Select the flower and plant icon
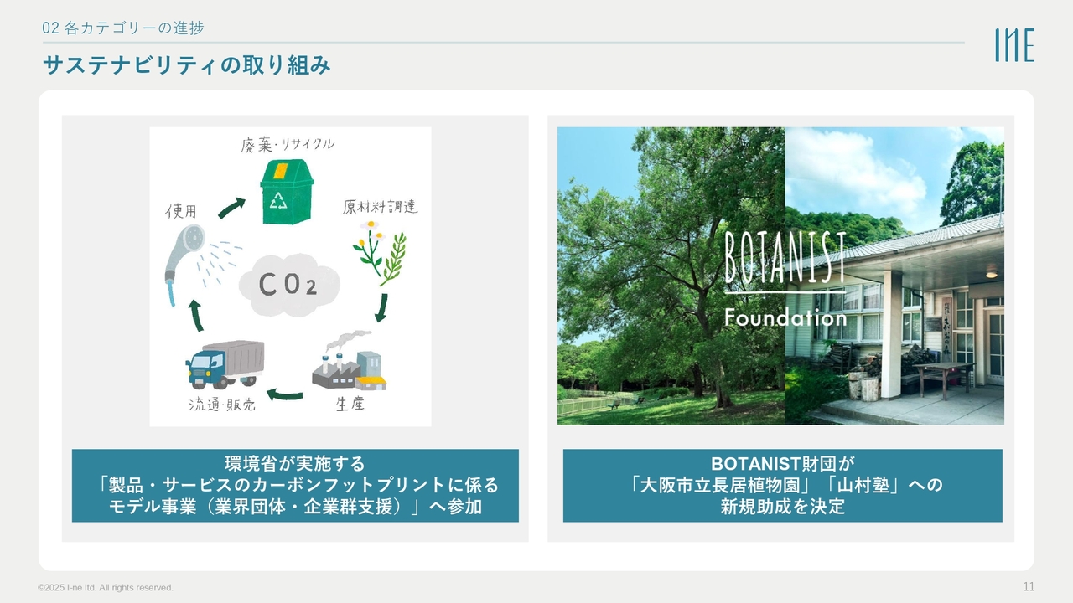This screenshot has width=1073, height=603. tap(378, 250)
